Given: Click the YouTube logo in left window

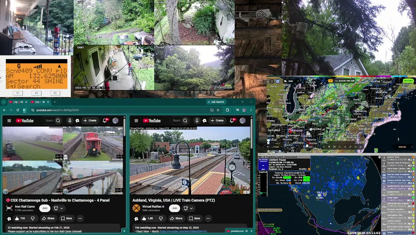Looking at the screenshot, I should point(25,121).
